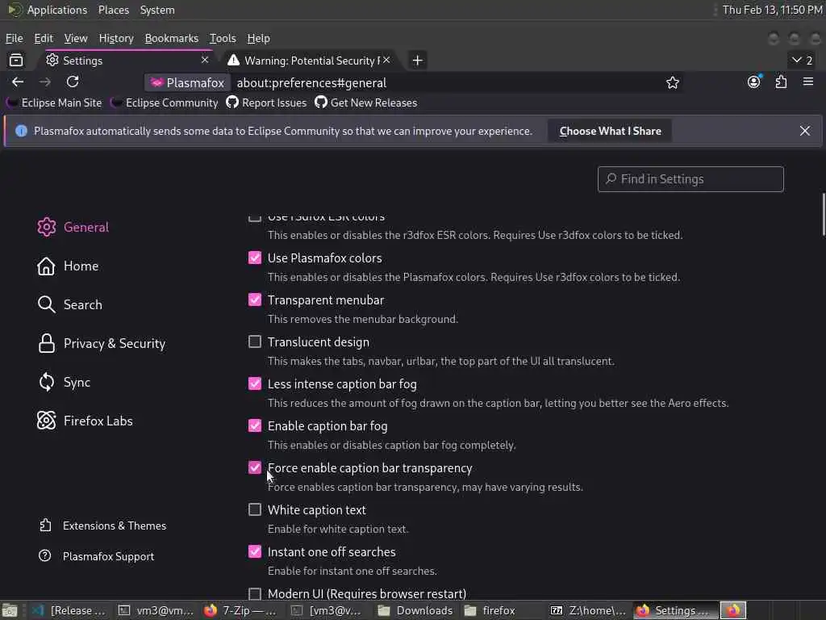Reload the current page
826x620 pixels.
pos(73,82)
